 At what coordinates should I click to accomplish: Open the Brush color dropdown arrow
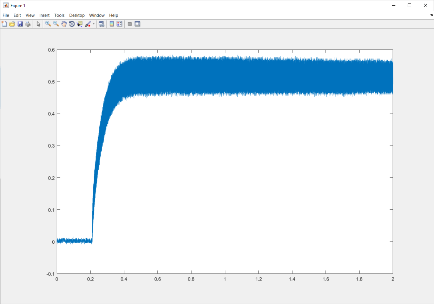(93, 24)
